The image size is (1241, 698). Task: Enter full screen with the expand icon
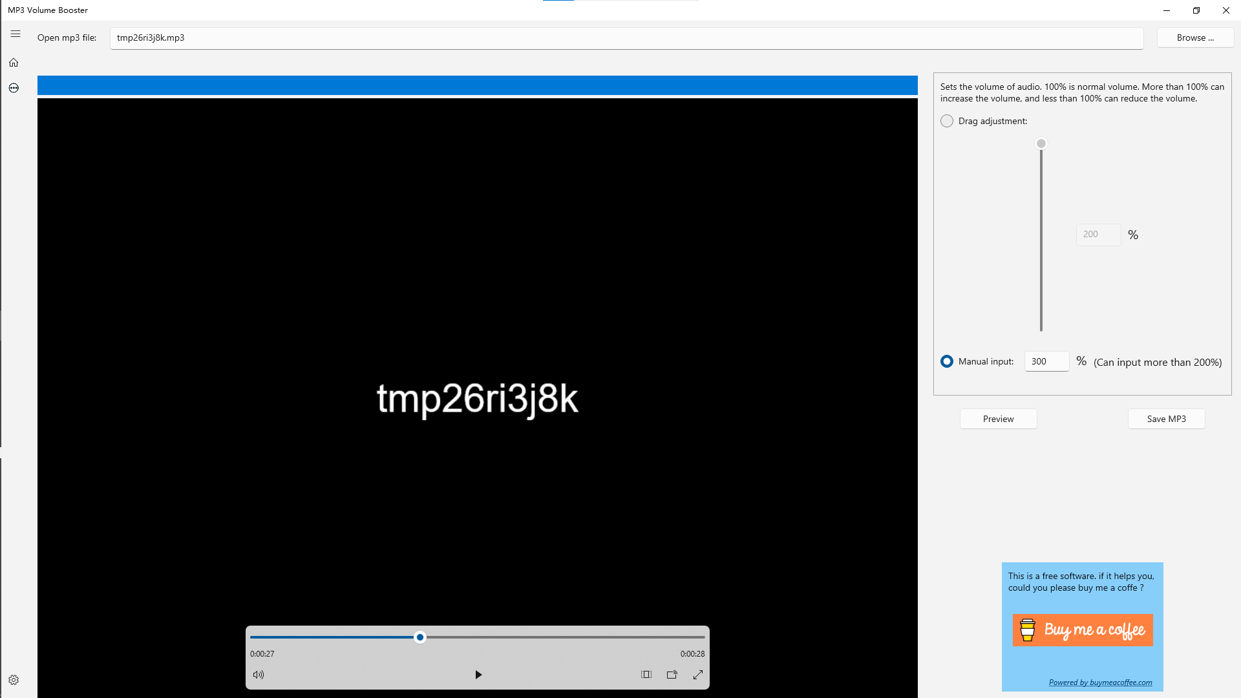pyautogui.click(x=698, y=675)
